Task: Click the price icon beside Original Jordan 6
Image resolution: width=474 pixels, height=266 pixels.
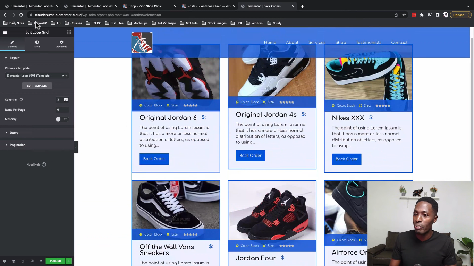Action: pyautogui.click(x=204, y=117)
